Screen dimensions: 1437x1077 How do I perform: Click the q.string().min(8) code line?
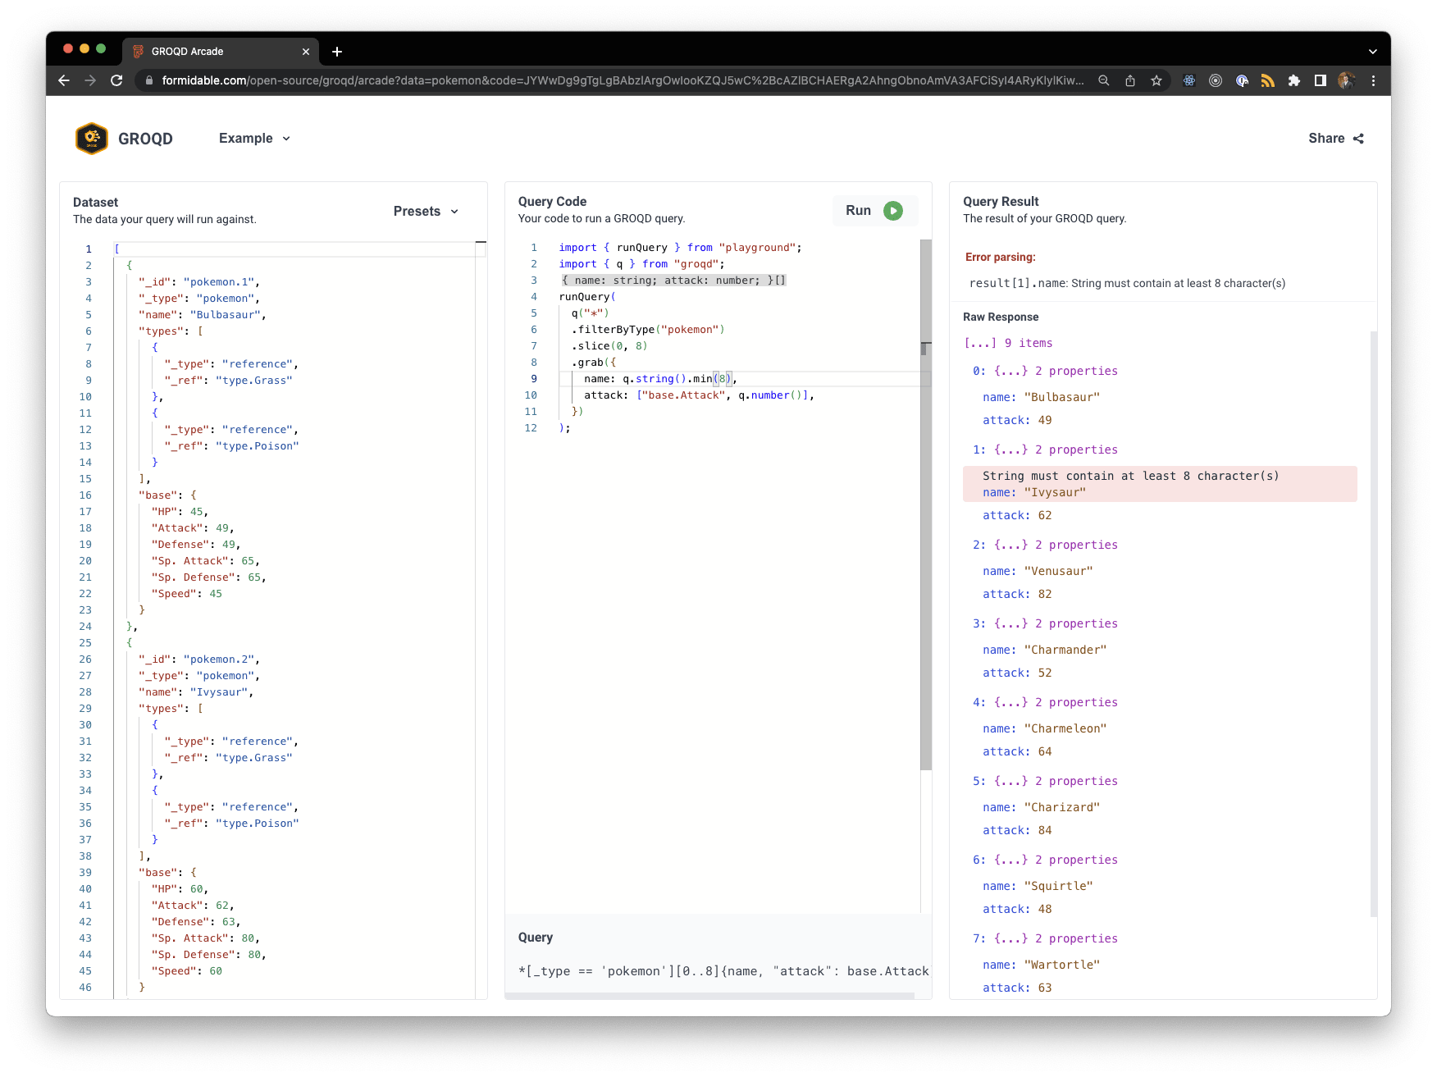tap(660, 379)
